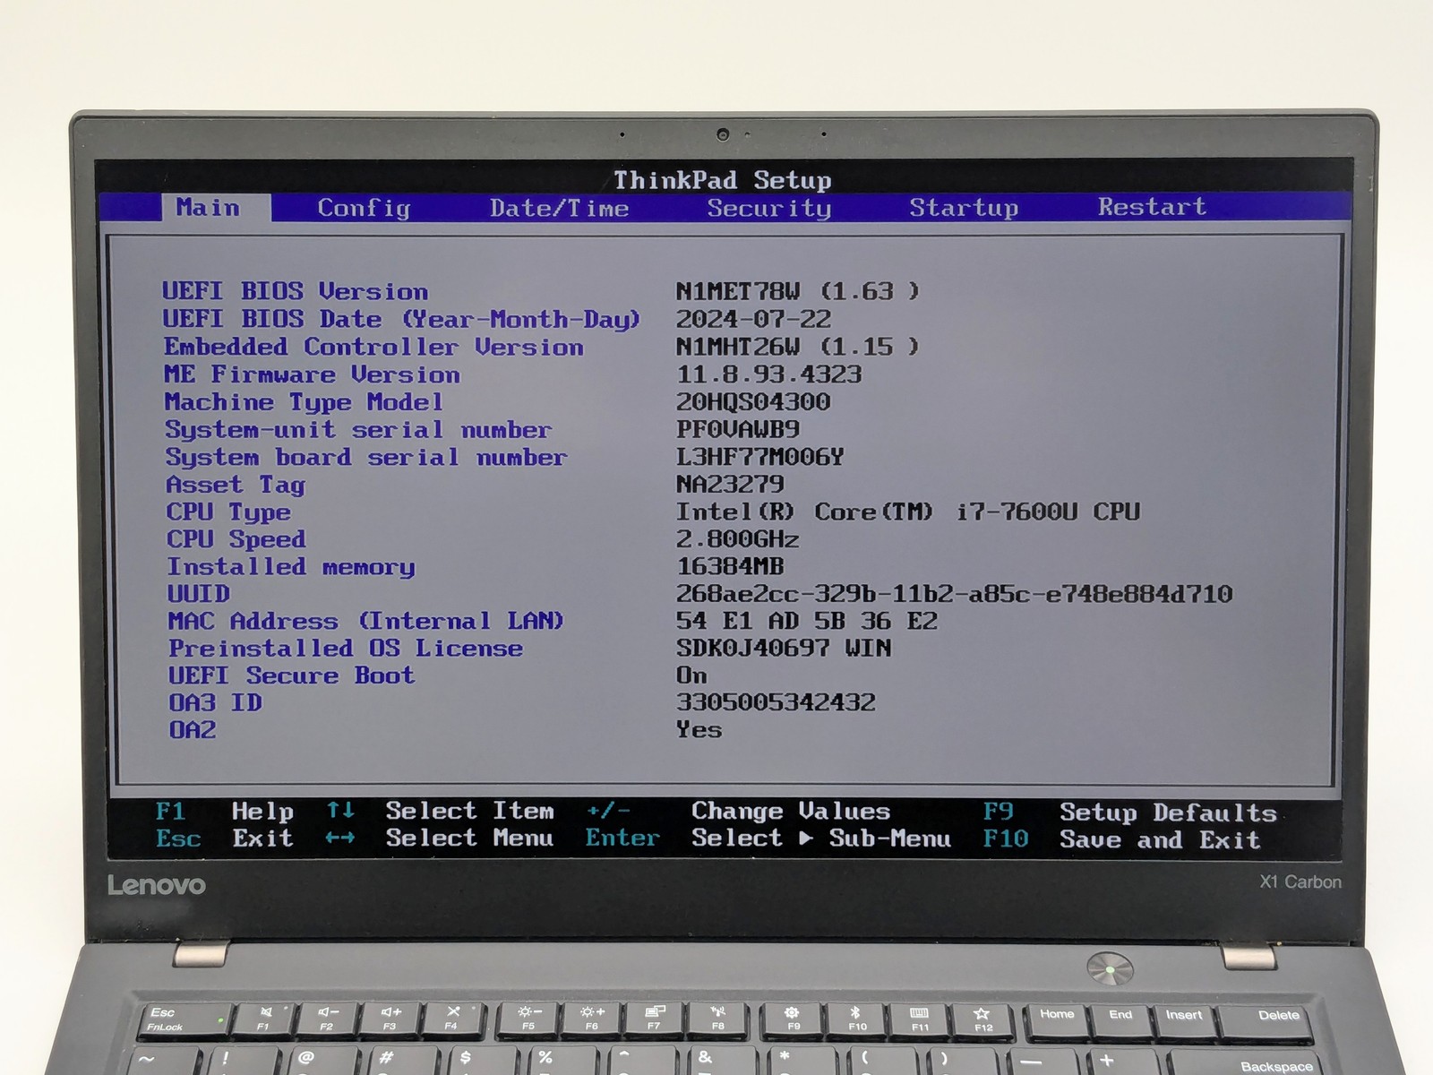This screenshot has height=1075, width=1433.
Task: Click the up-down arrows Select Item hint
Action: 440,812
